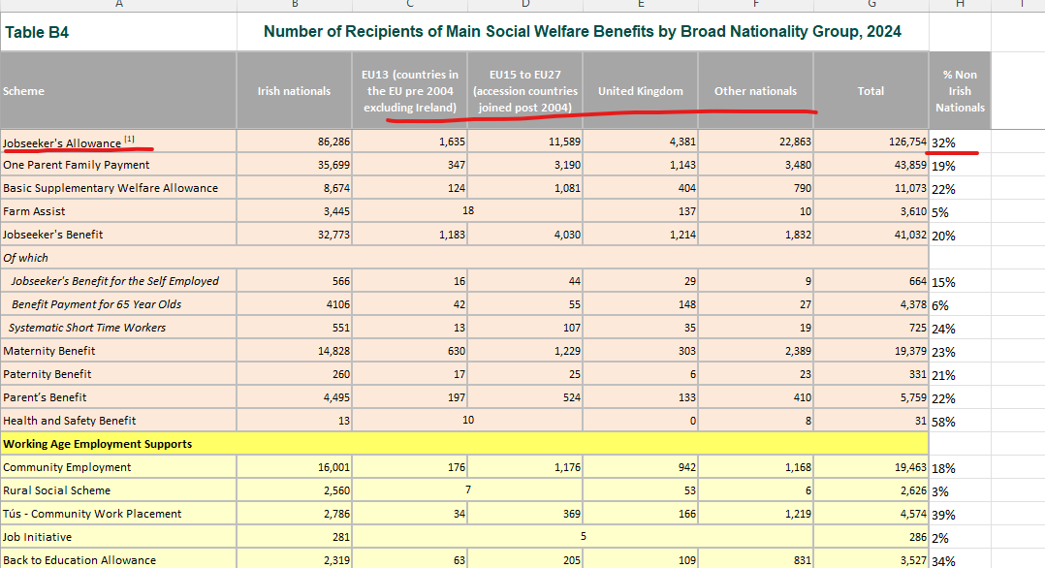Select 'Benefit Payment for 65 Year Olds' label
The image size is (1045, 568).
118,304
